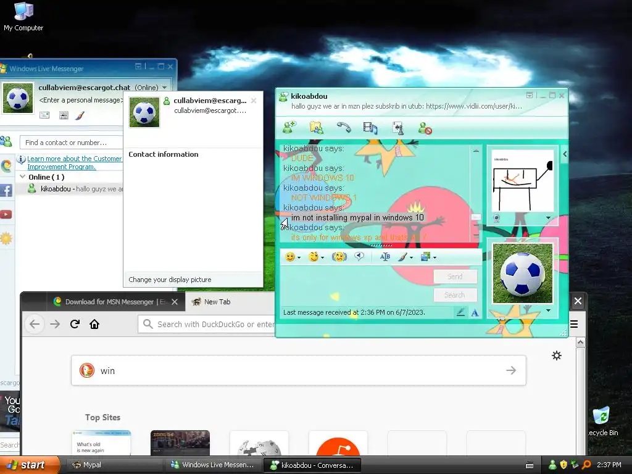Open the conversation background brush icon
Viewport: 632px width, 474px height.
pyautogui.click(x=402, y=257)
